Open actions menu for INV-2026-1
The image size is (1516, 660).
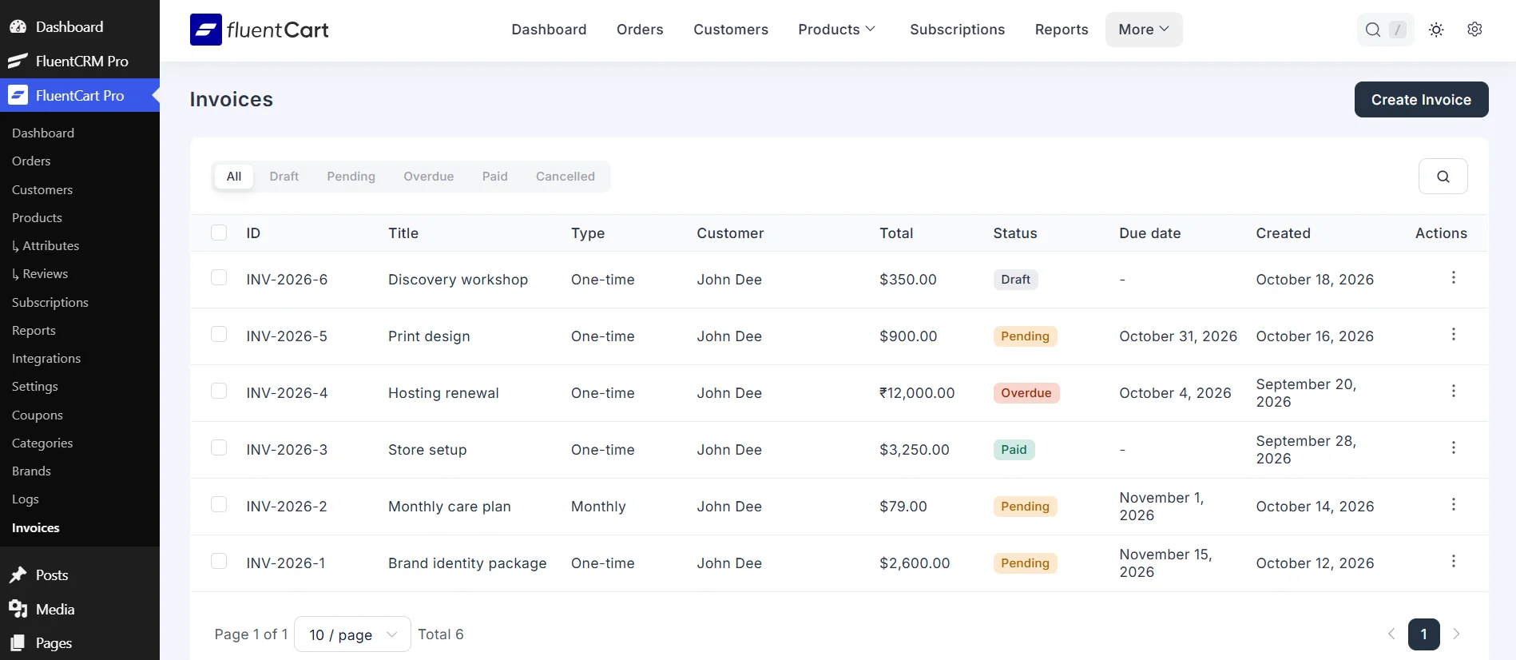(1453, 561)
